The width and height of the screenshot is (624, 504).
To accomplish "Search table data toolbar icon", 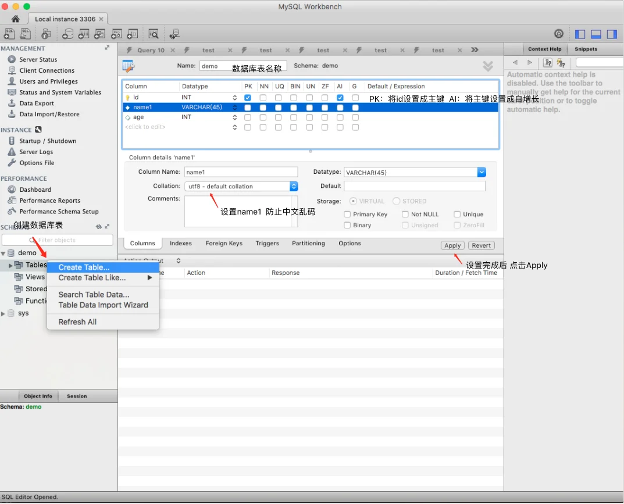I will click(x=153, y=34).
